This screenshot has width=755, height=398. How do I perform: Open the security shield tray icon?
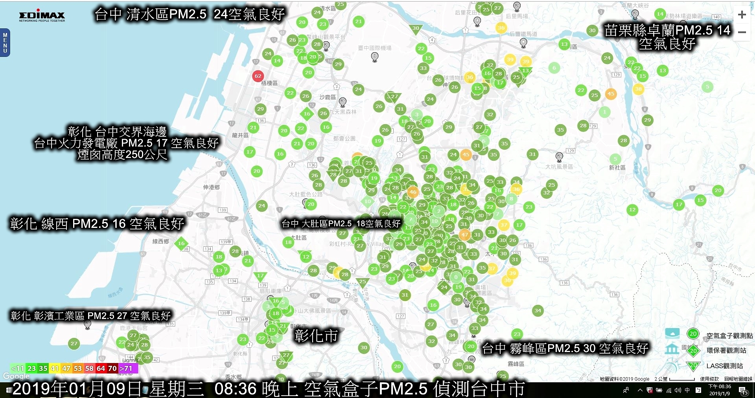pos(649,390)
